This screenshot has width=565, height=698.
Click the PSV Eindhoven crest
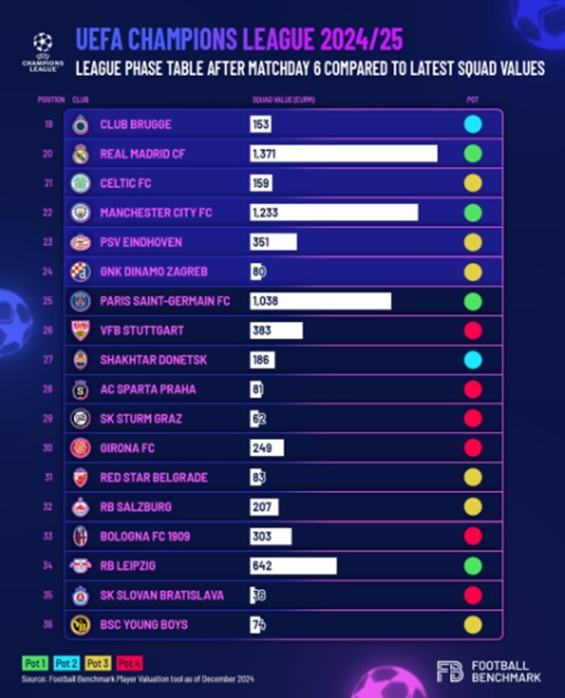80,243
